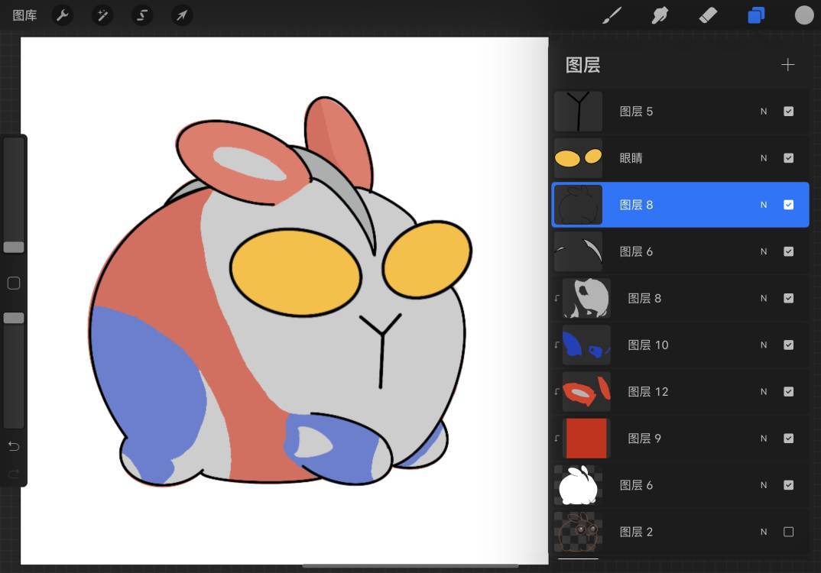Tap the solid red 图层 9 thumbnail
821x573 pixels.
(586, 438)
